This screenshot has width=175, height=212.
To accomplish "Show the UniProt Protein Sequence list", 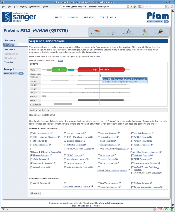I will click(61, 61).
